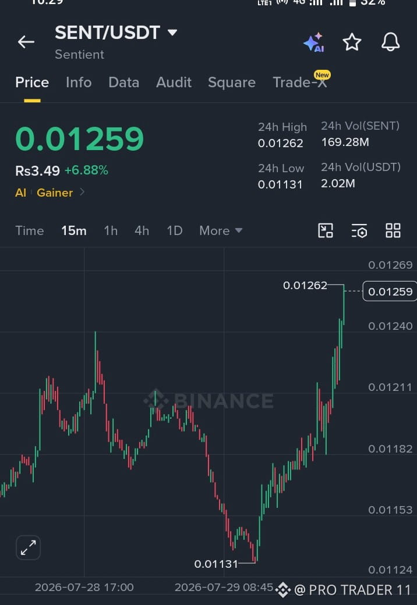Tap the Gainer tag link
417x605 pixels.
54,193
